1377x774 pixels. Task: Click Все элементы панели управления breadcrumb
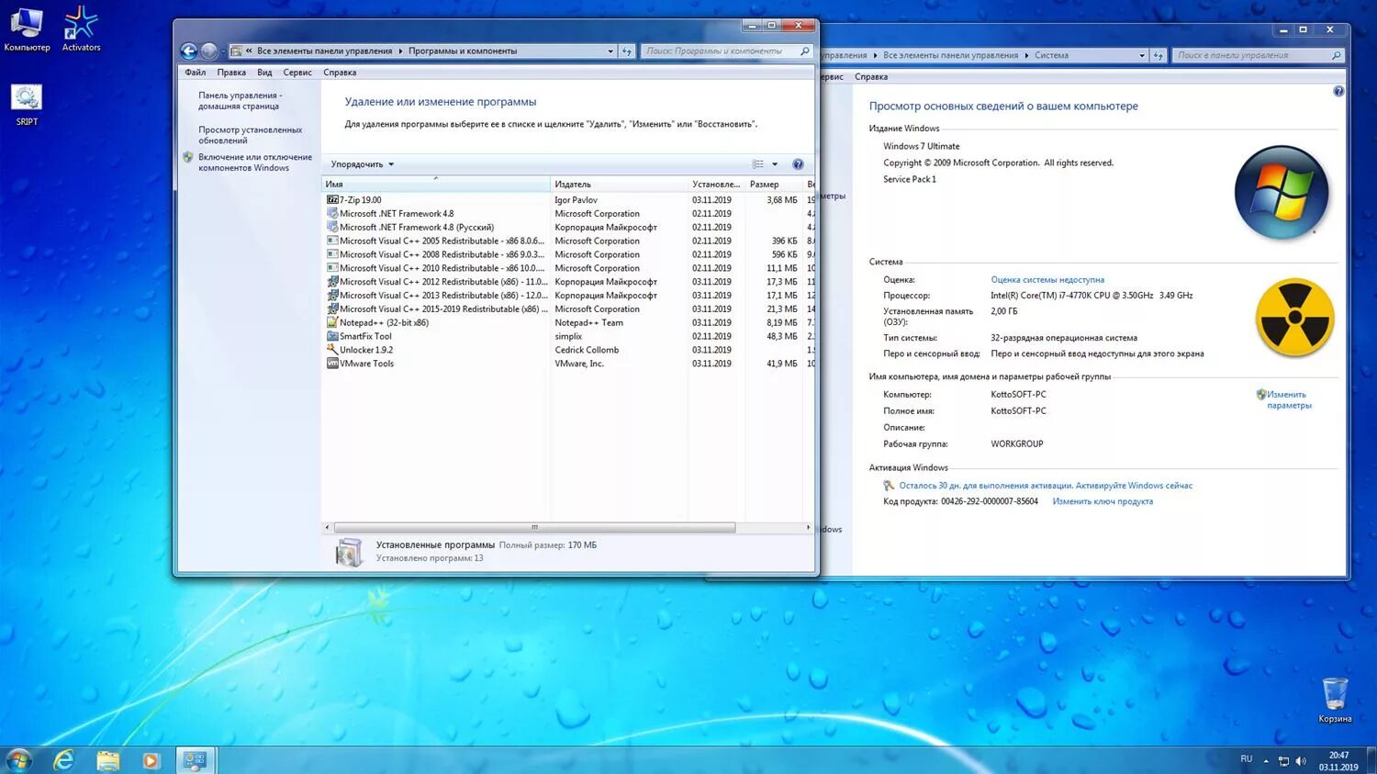point(324,51)
